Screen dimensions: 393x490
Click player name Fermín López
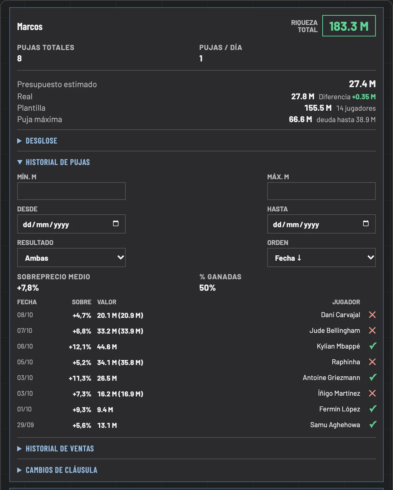pyautogui.click(x=340, y=409)
